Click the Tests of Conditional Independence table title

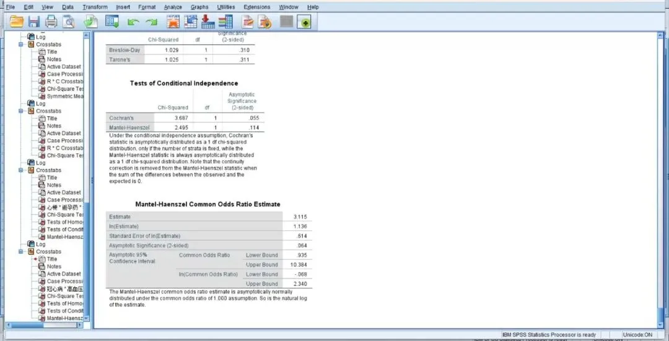(x=184, y=84)
